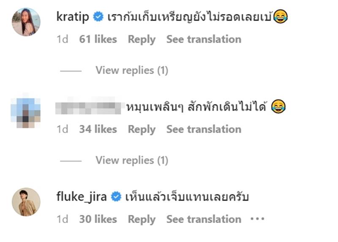This screenshot has width=338, height=242.
Task: Click the blurred user's profile picture
Action: click(26, 112)
